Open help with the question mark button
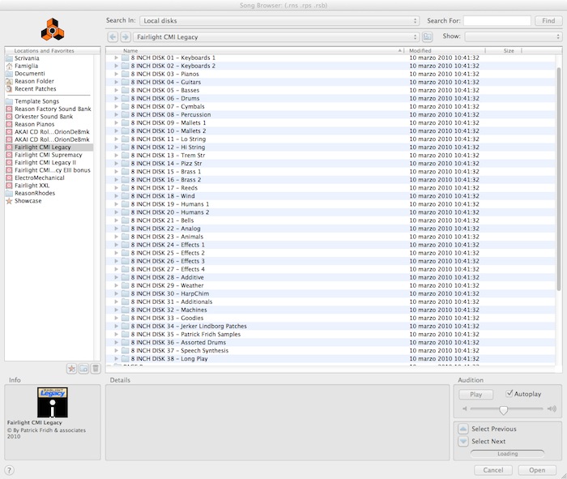567x479 pixels. [10, 470]
